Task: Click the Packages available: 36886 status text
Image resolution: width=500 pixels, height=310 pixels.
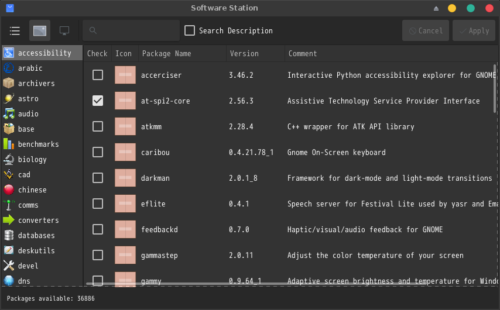Action: (51, 298)
